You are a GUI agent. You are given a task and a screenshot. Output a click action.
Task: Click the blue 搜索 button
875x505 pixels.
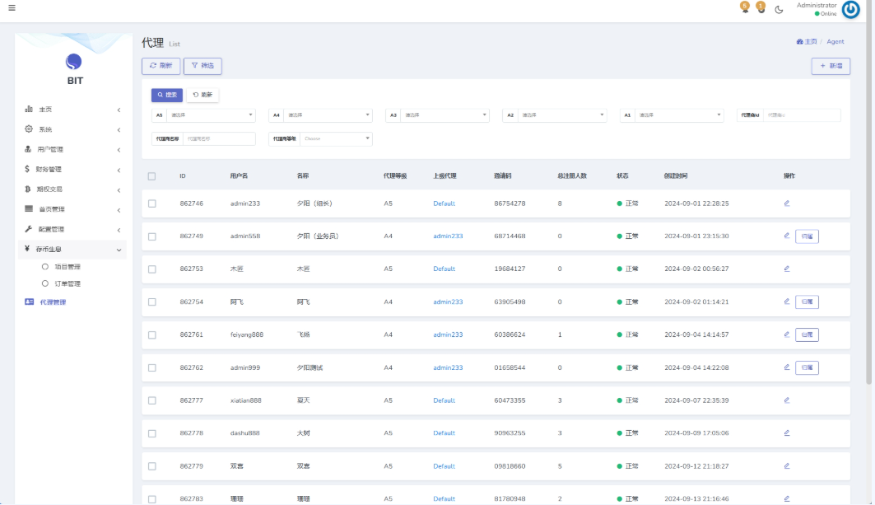pyautogui.click(x=167, y=95)
